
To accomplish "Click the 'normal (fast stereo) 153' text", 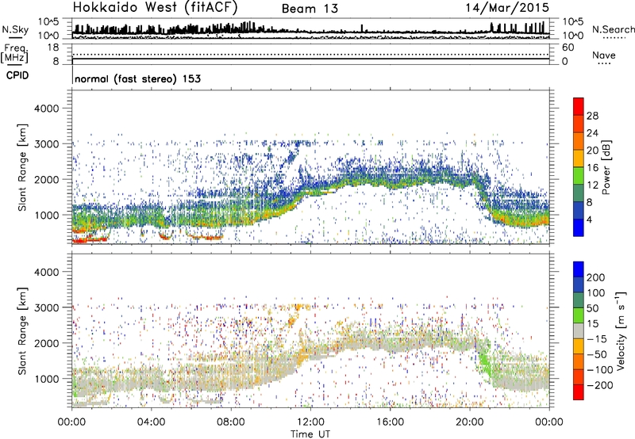I will click(x=137, y=78).
